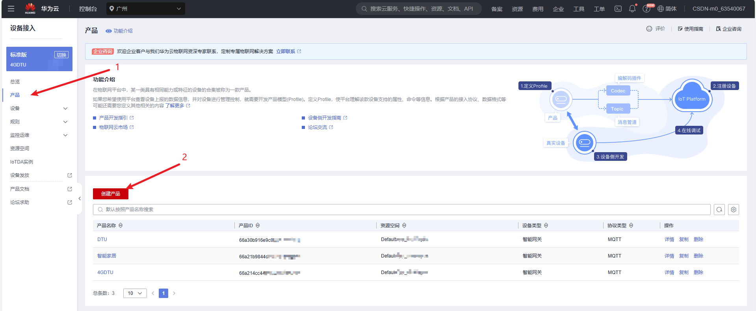
Task: Open 费用 in the top menu
Action: coord(538,9)
